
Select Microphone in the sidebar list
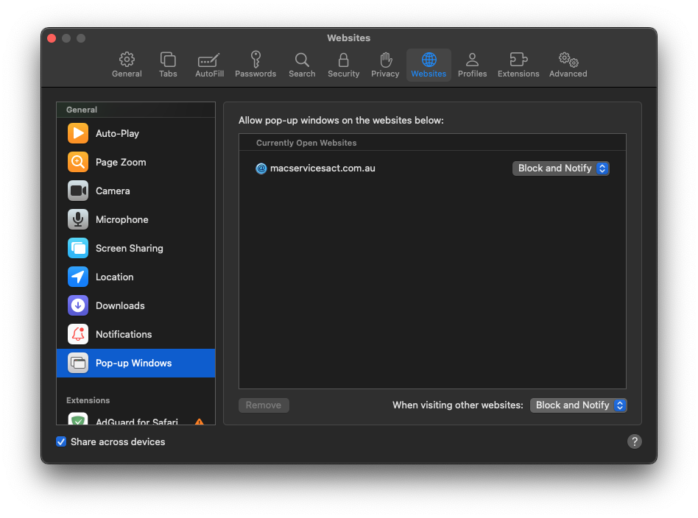click(121, 219)
